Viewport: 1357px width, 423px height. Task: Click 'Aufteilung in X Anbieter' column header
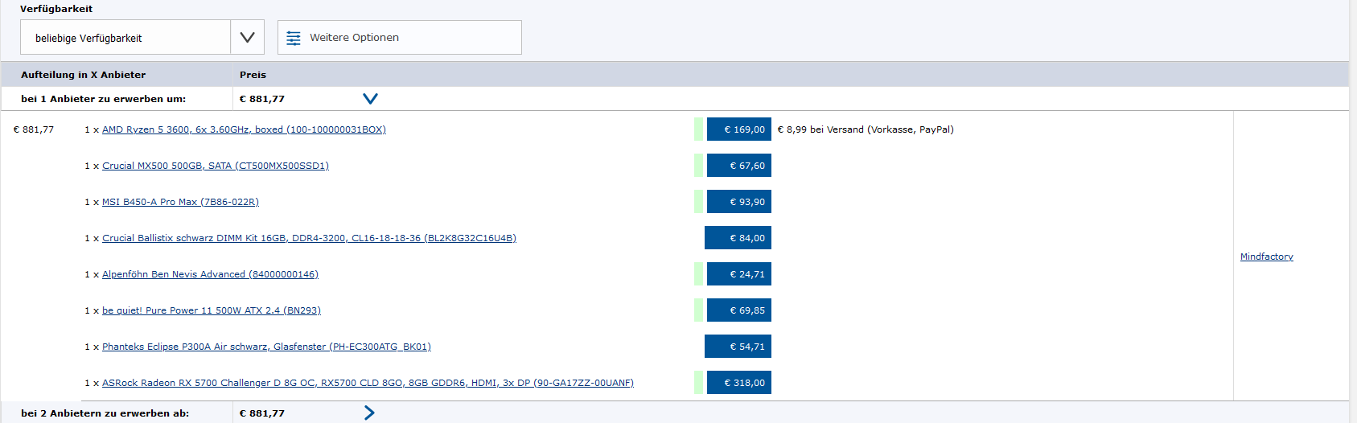(84, 75)
